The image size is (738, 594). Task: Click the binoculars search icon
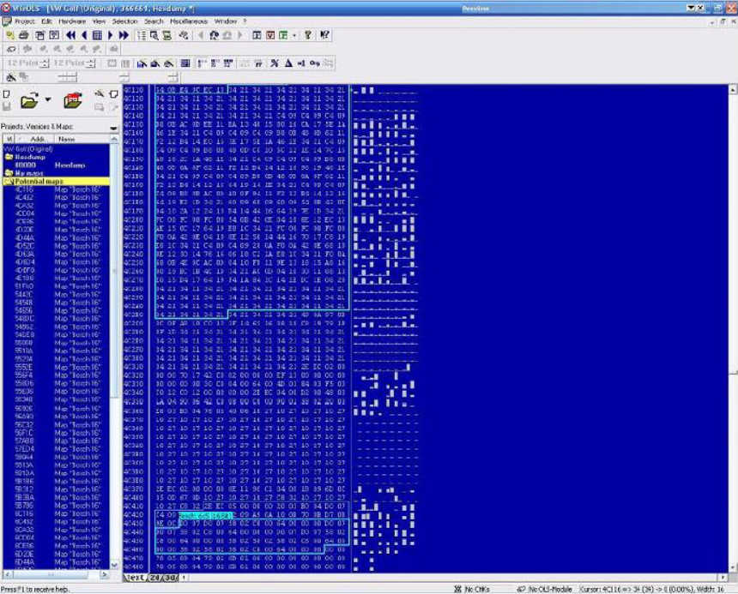pyautogui.click(x=215, y=35)
